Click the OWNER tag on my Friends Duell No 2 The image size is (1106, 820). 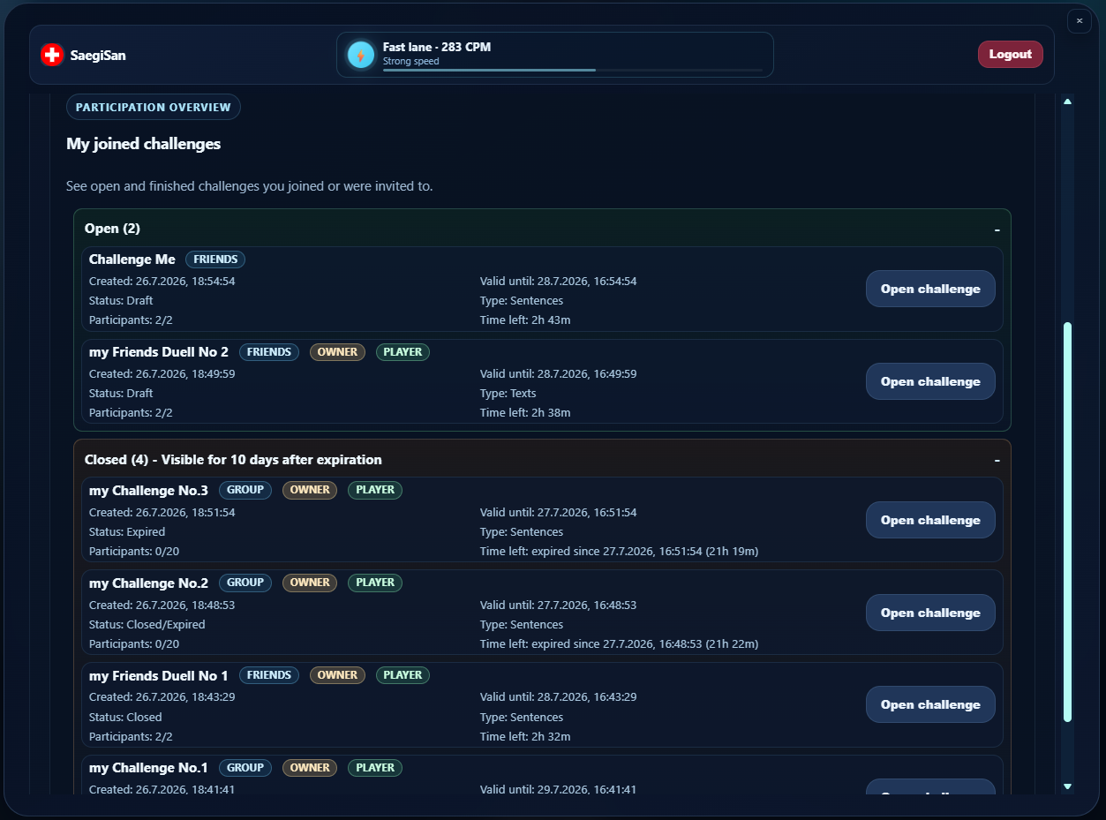[337, 352]
